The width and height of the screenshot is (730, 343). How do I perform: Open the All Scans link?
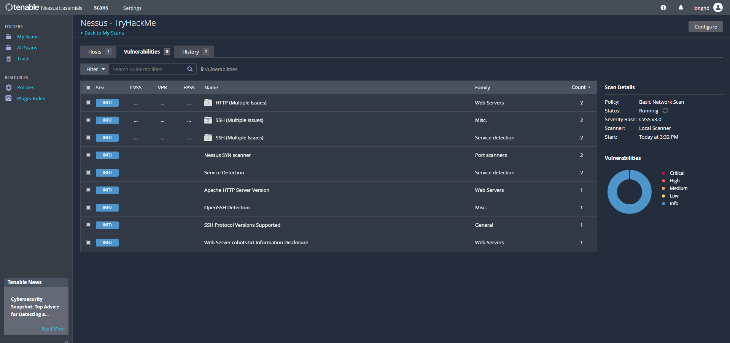(x=27, y=48)
